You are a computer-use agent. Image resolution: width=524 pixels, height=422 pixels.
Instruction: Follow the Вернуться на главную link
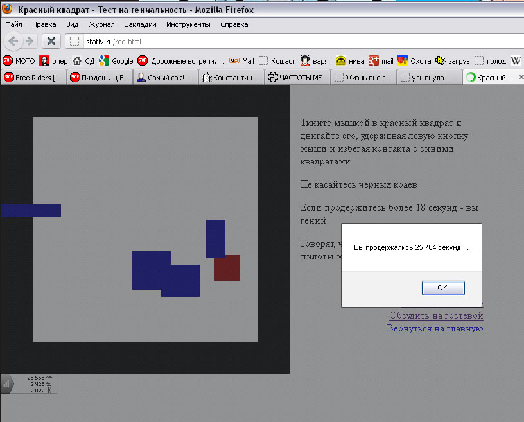(x=435, y=328)
